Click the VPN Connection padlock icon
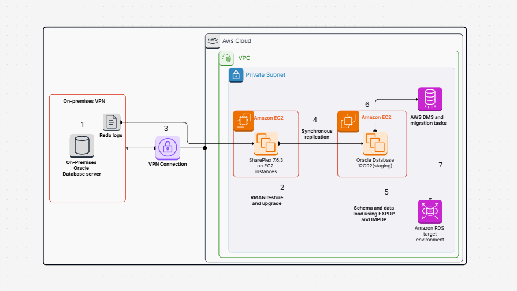This screenshot has width=517, height=291. 168,148
